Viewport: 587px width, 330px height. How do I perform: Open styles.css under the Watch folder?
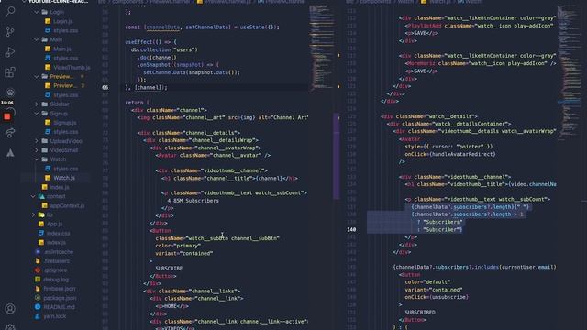[x=66, y=169]
